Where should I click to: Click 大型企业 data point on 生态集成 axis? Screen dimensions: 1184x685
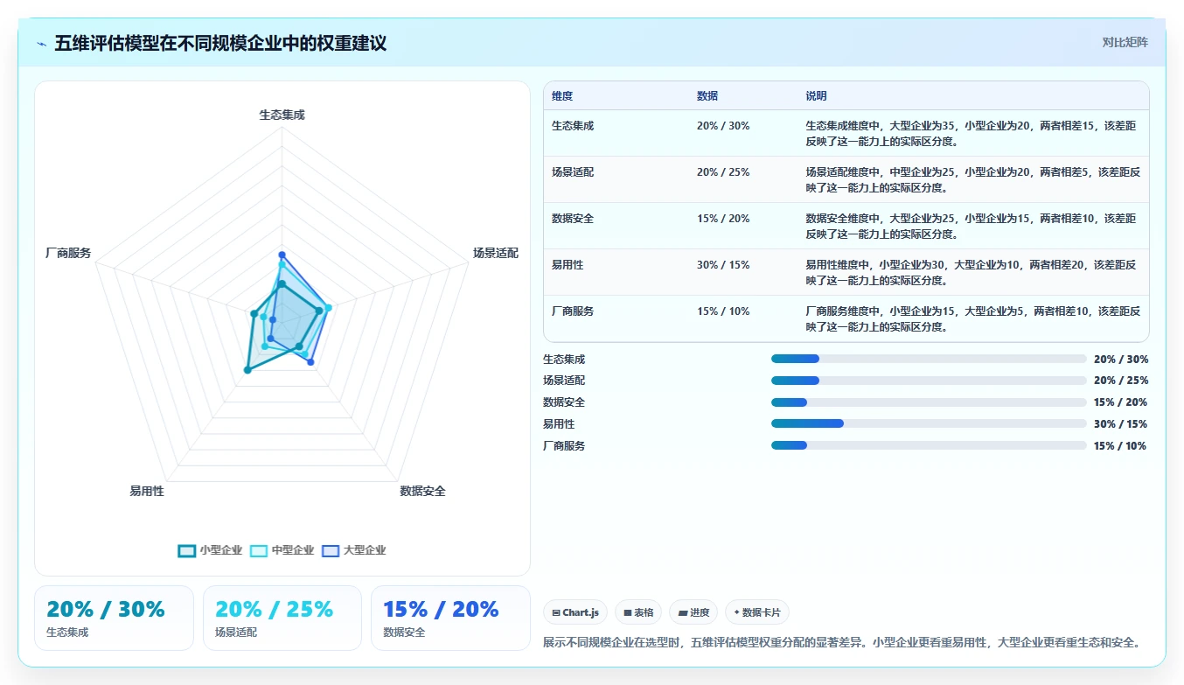click(x=282, y=255)
